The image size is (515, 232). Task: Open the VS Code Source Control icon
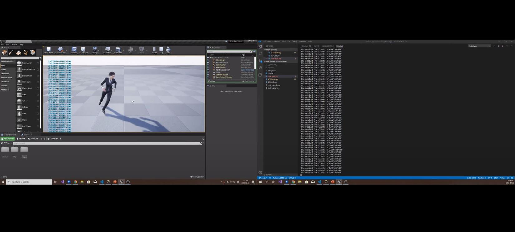coord(260,61)
